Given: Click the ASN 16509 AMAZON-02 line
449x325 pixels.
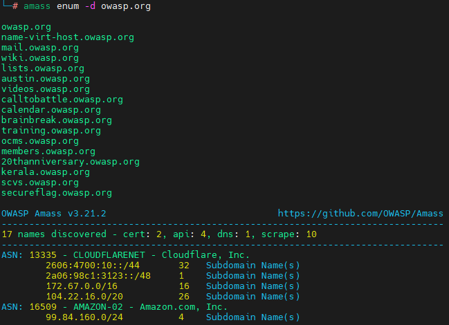Looking at the screenshot, I should (x=113, y=307).
